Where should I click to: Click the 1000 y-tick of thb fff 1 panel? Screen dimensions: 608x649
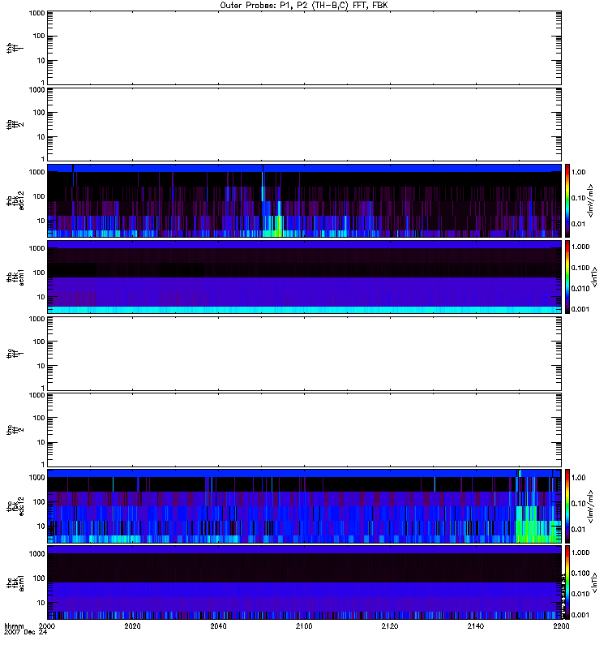pos(36,13)
